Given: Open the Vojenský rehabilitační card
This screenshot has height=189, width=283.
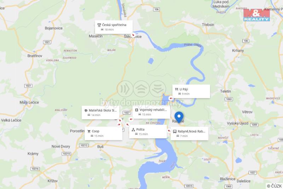Looking at the screenshot, I should pos(151,112).
